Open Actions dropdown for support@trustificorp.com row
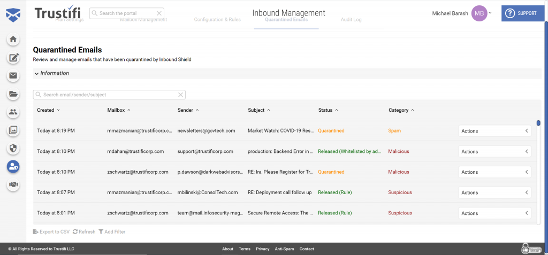 pos(494,152)
